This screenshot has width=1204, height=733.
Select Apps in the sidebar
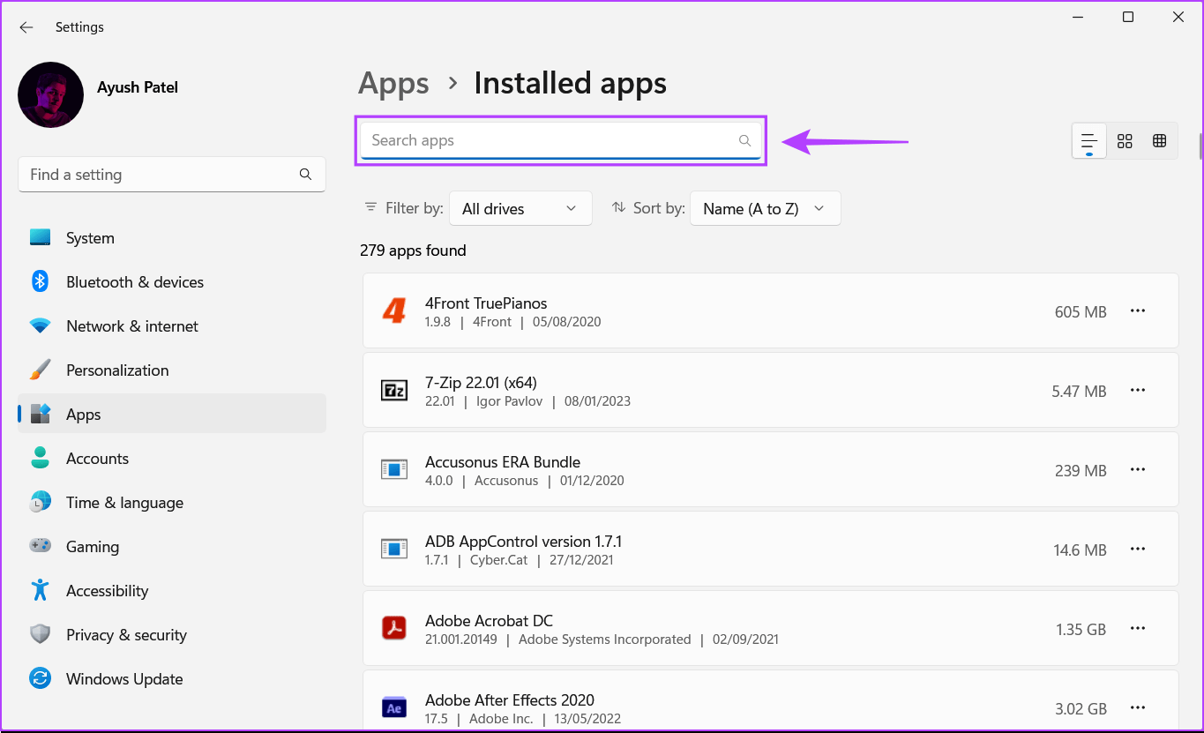pos(172,414)
